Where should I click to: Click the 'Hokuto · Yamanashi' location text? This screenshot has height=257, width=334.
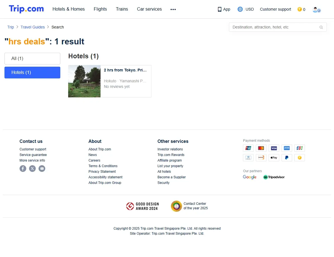coord(125,81)
